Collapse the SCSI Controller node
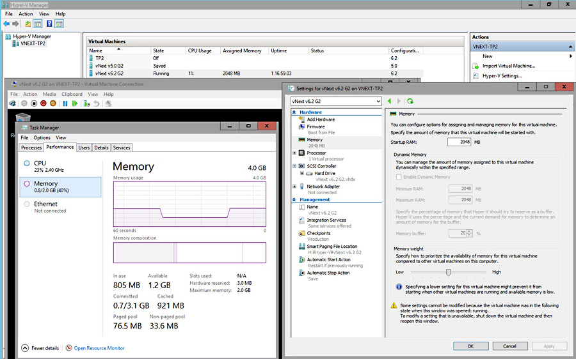This screenshot has width=576, height=359. (x=294, y=166)
